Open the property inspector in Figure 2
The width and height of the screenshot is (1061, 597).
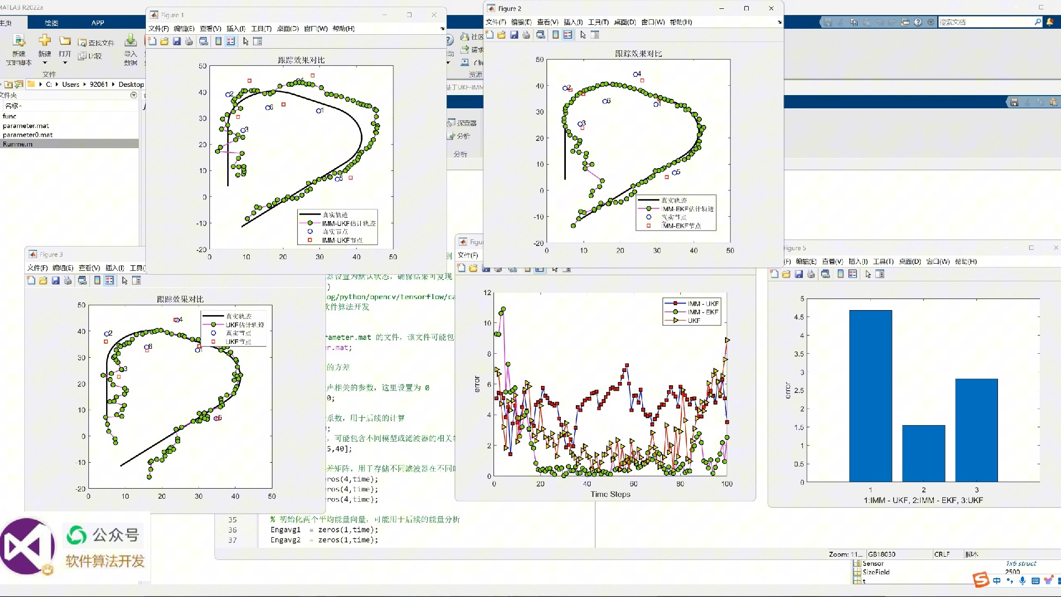595,35
